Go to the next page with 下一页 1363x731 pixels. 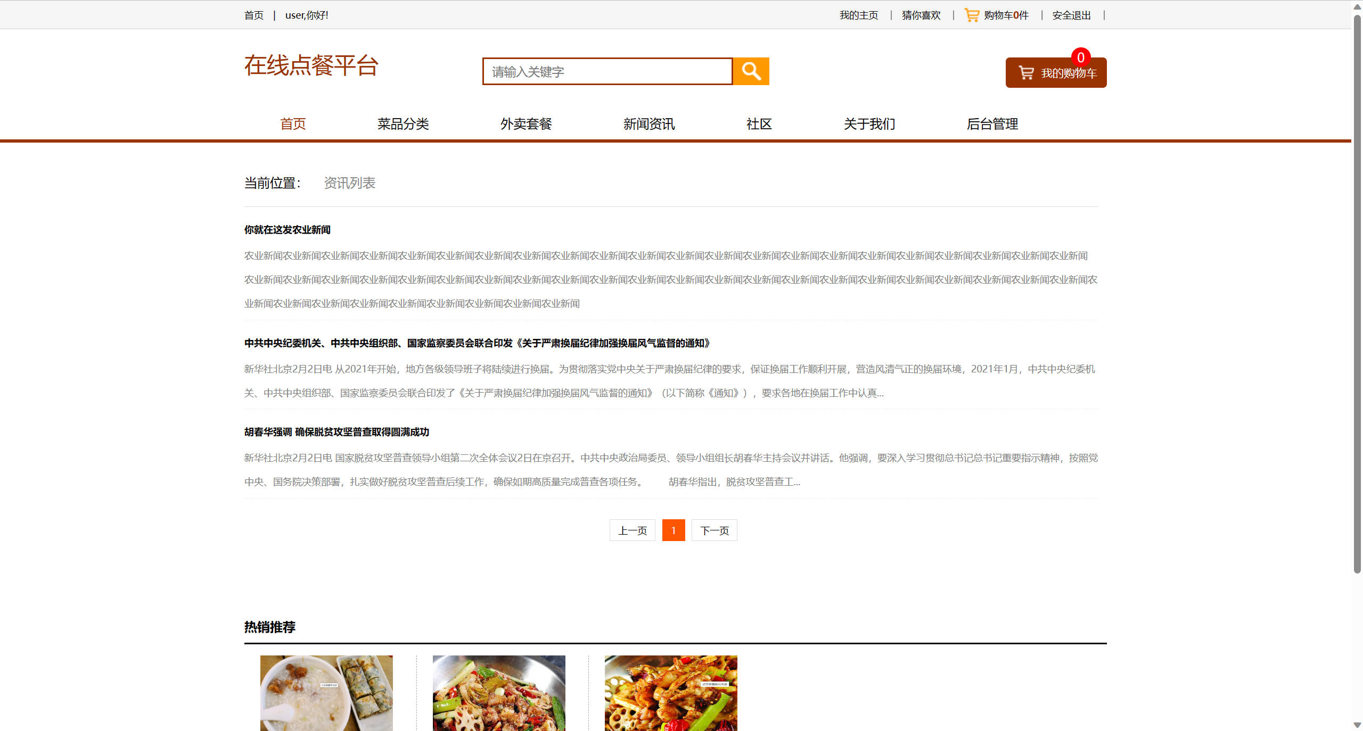pyautogui.click(x=714, y=530)
